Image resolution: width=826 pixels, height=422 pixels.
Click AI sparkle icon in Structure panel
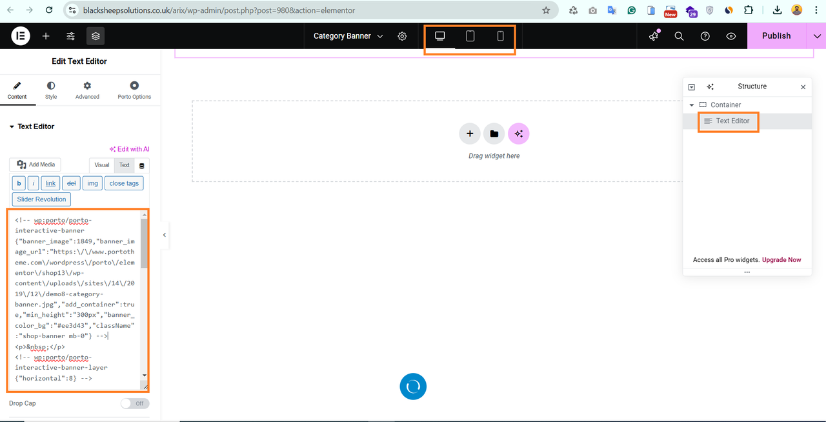(x=710, y=86)
